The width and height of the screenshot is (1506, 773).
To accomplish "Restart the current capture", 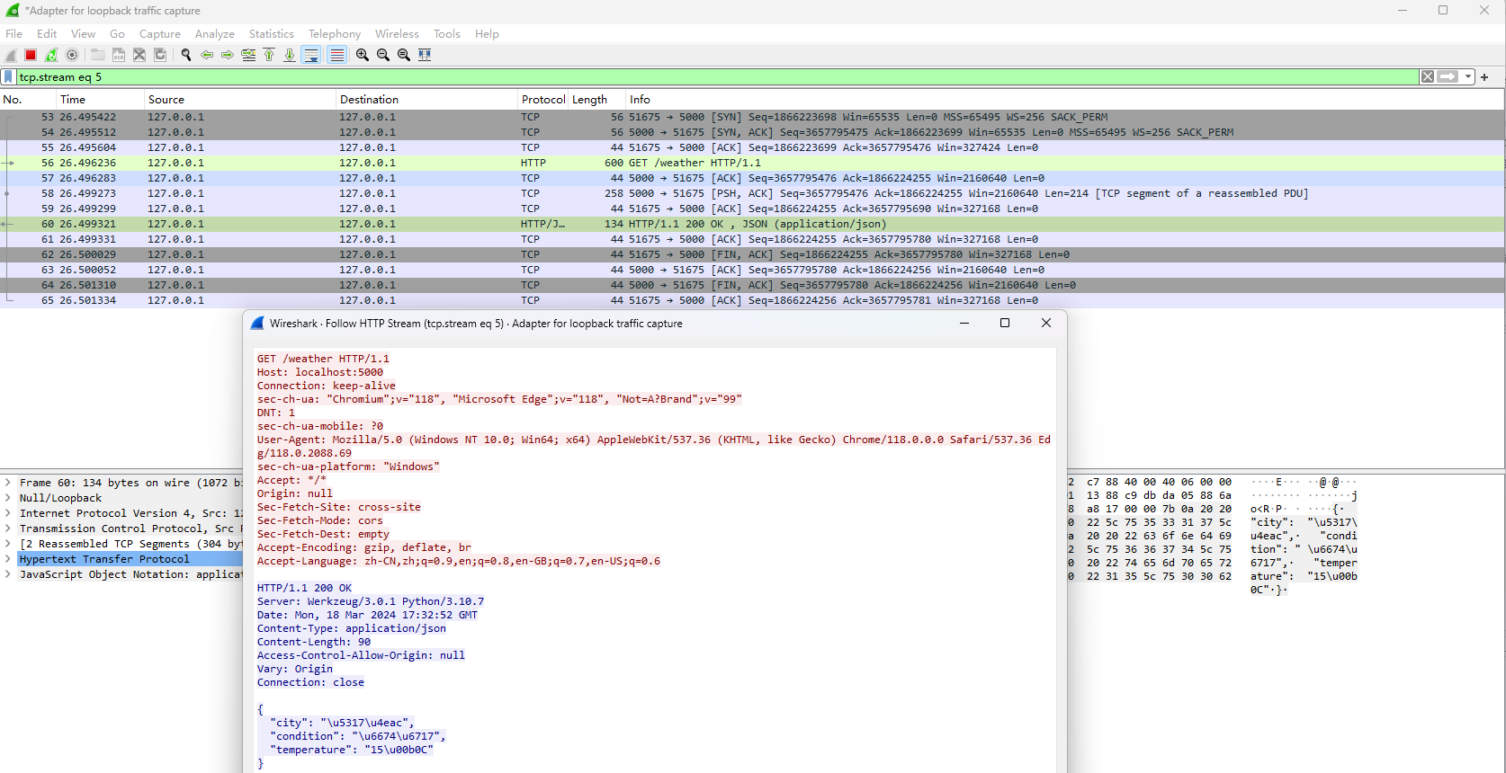I will (x=51, y=55).
